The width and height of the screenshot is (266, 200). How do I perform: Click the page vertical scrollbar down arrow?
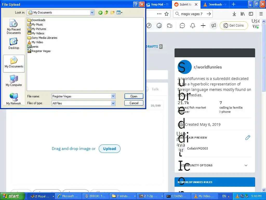coord(264,190)
